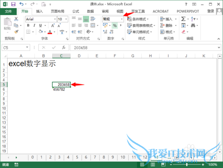Open the font size dropdown
The height and width of the screenshot is (168, 223).
66,19
